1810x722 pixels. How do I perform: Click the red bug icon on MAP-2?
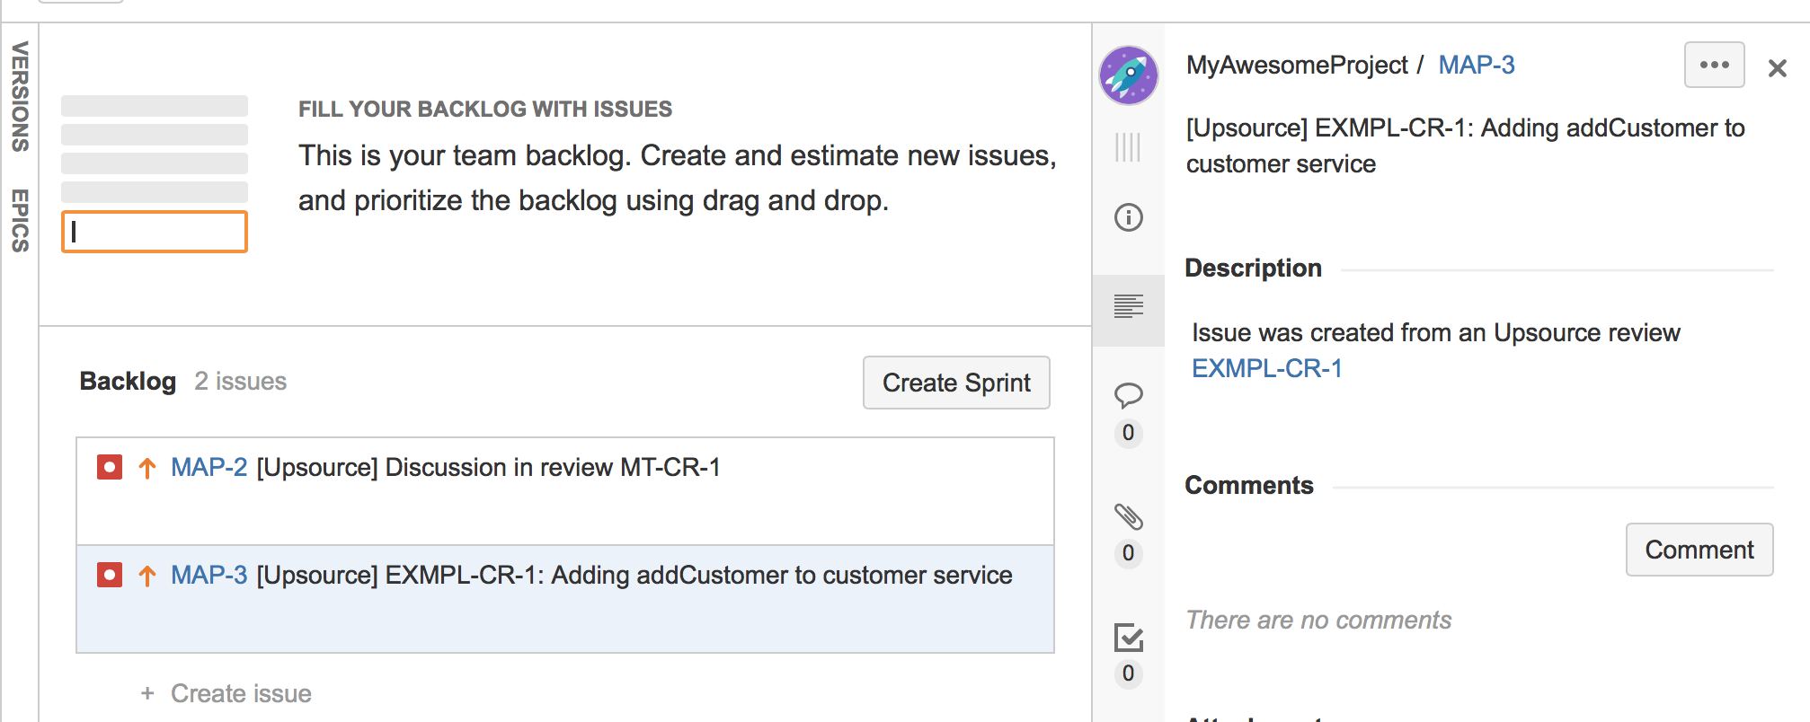(x=110, y=468)
